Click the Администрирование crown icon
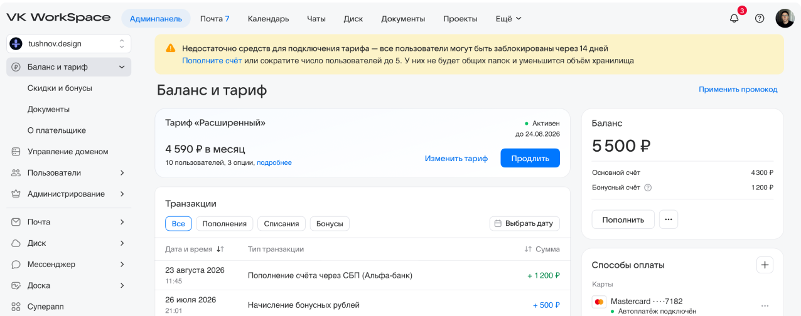 [x=16, y=194]
